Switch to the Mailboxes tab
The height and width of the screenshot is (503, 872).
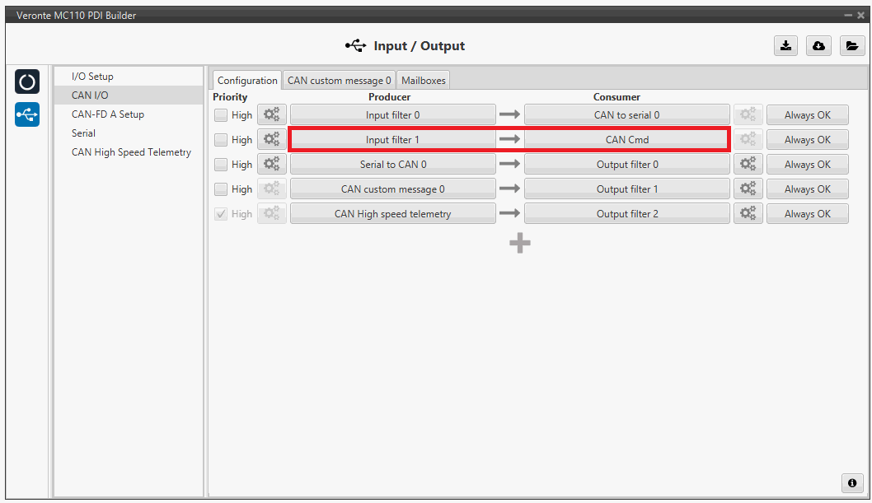[x=423, y=81]
